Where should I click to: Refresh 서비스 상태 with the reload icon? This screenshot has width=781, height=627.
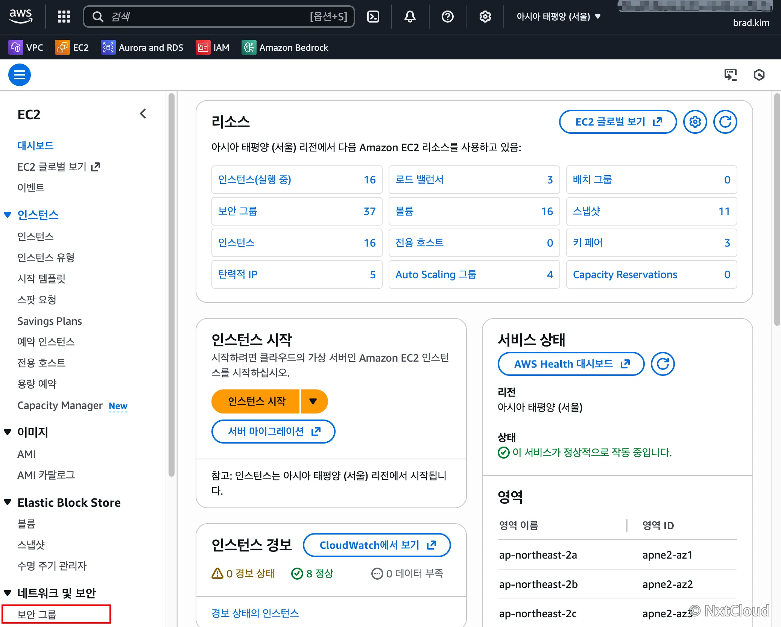coord(663,364)
